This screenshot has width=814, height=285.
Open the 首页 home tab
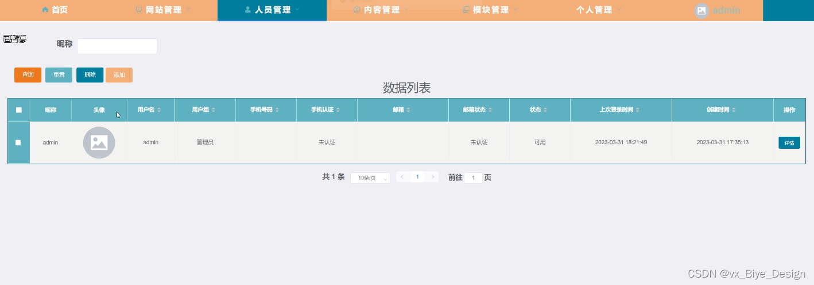coord(55,10)
